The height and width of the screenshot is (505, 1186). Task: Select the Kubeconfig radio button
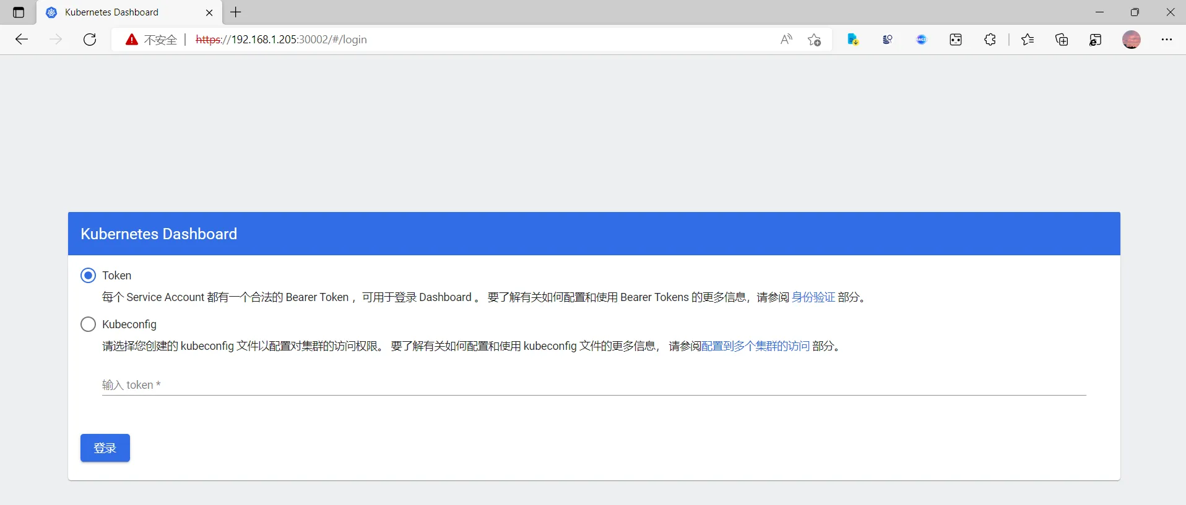pos(88,325)
